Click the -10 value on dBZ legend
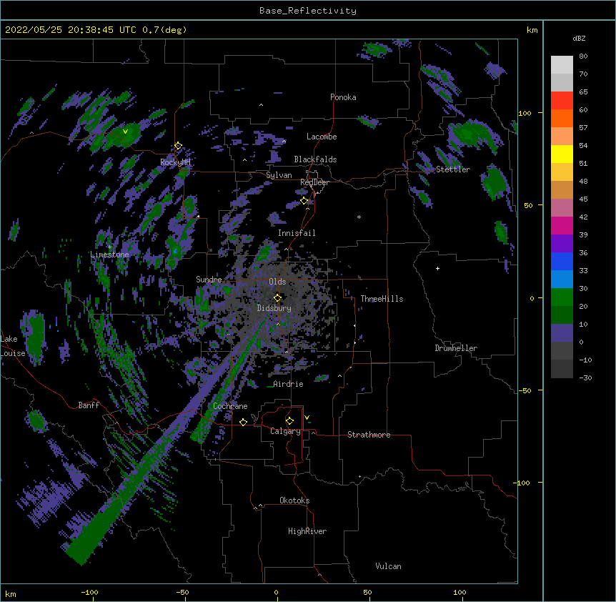The height and width of the screenshot is (602, 616). [x=585, y=360]
